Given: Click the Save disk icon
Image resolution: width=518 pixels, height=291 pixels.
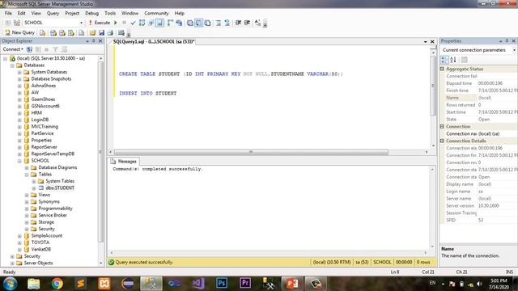Looking at the screenshot, I should [101, 32].
